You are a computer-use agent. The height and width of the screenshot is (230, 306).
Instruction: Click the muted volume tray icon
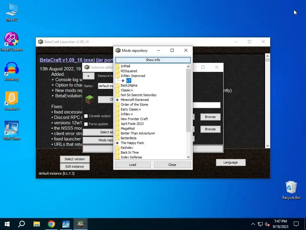tap(267, 224)
